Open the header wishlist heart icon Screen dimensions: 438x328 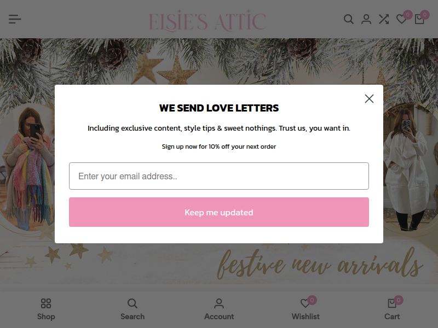click(x=402, y=19)
